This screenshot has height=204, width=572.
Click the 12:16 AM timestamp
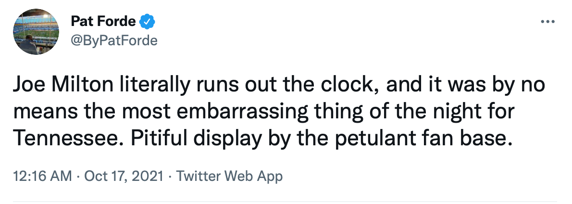tap(42, 176)
